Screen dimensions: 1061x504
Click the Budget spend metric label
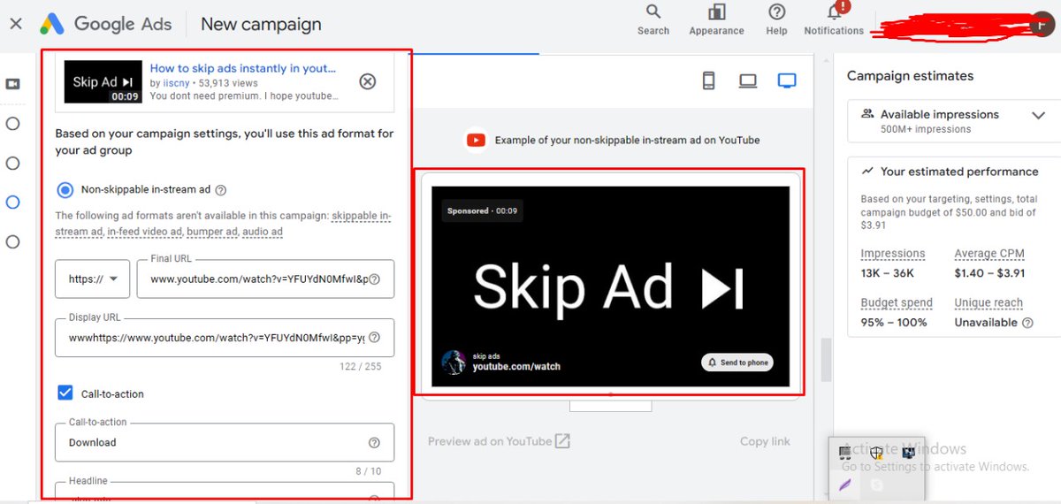click(x=897, y=302)
